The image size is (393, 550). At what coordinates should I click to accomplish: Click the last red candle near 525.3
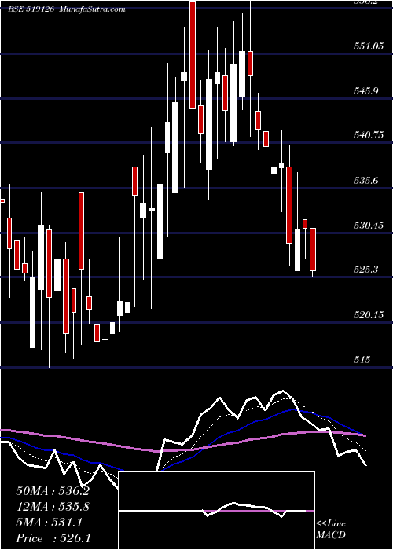coord(313,249)
